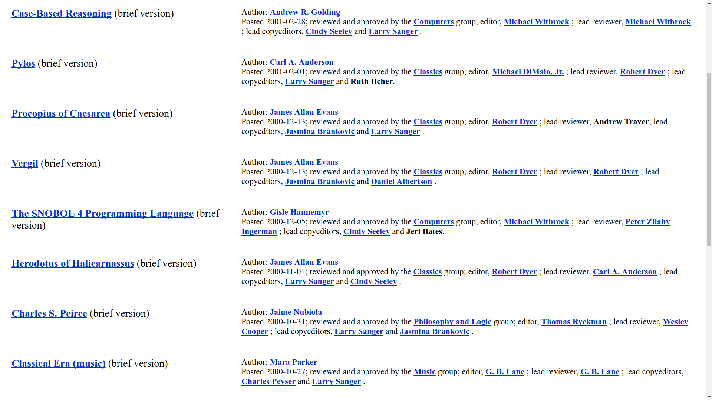Click editor Robert Dyer in Vergil entry
712x400 pixels.
(x=514, y=172)
